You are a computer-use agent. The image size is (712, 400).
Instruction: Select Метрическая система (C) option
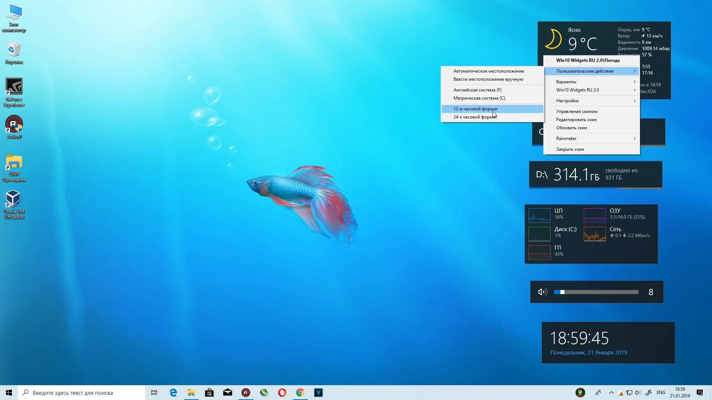479,98
